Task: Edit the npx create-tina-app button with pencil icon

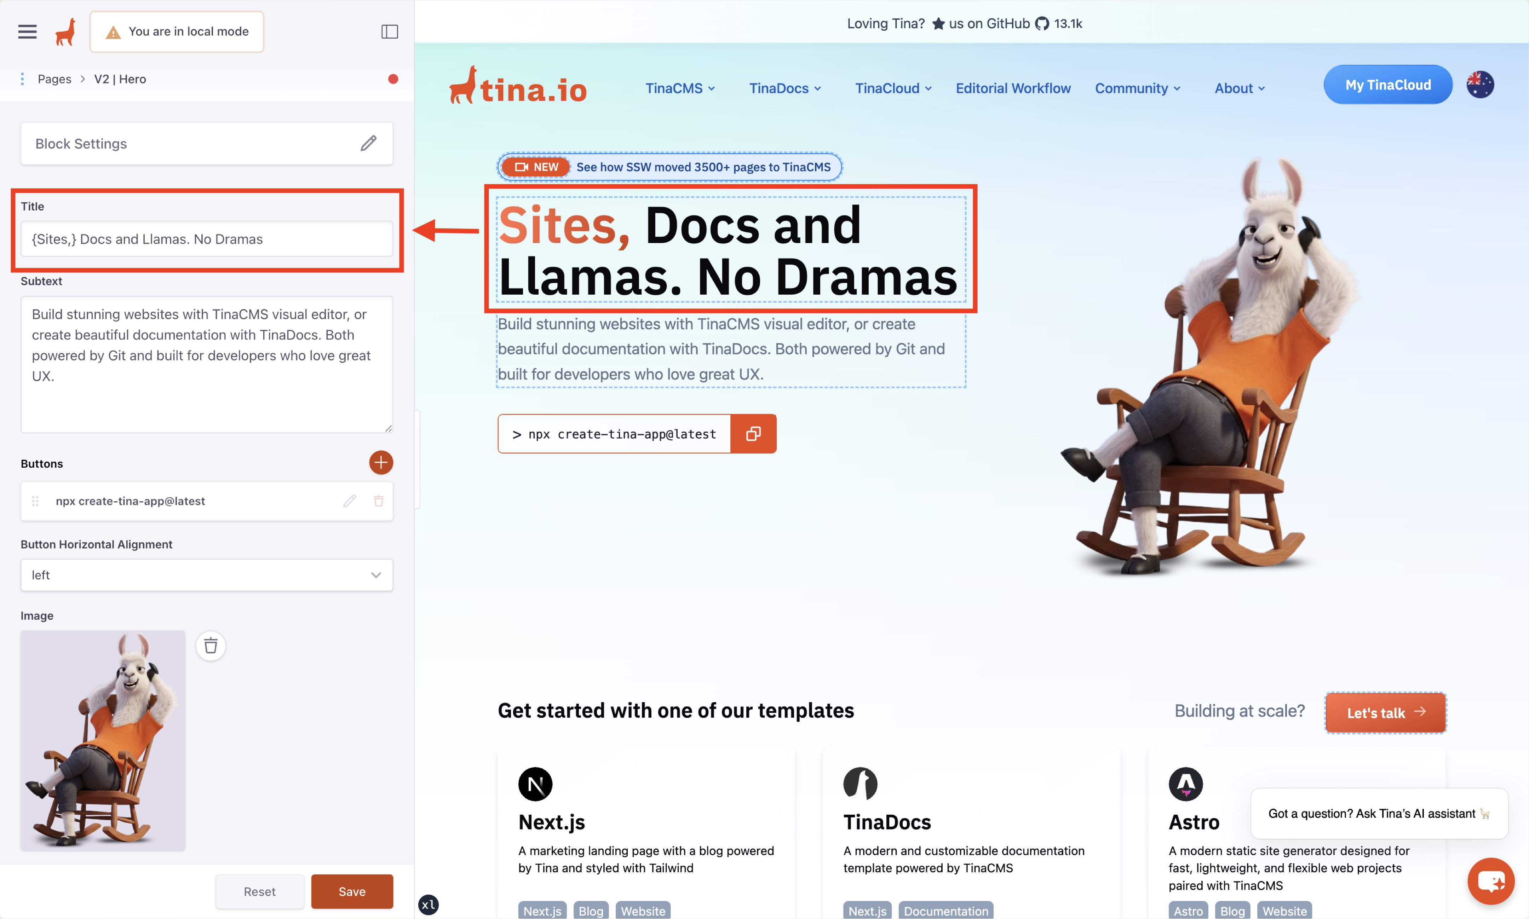Action: point(350,501)
